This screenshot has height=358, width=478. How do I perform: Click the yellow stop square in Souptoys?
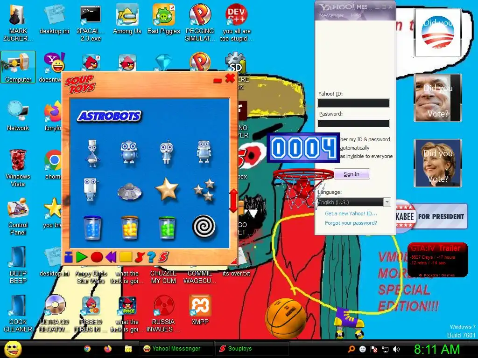click(126, 257)
